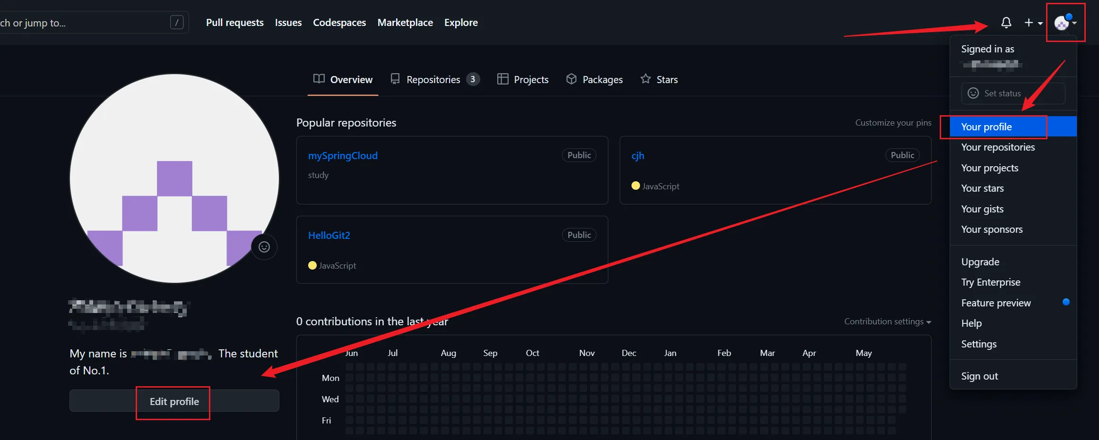Expand the Contribution settings dropdown
The image size is (1099, 440).
[887, 322]
